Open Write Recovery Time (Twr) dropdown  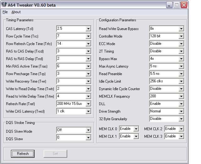click(88, 81)
